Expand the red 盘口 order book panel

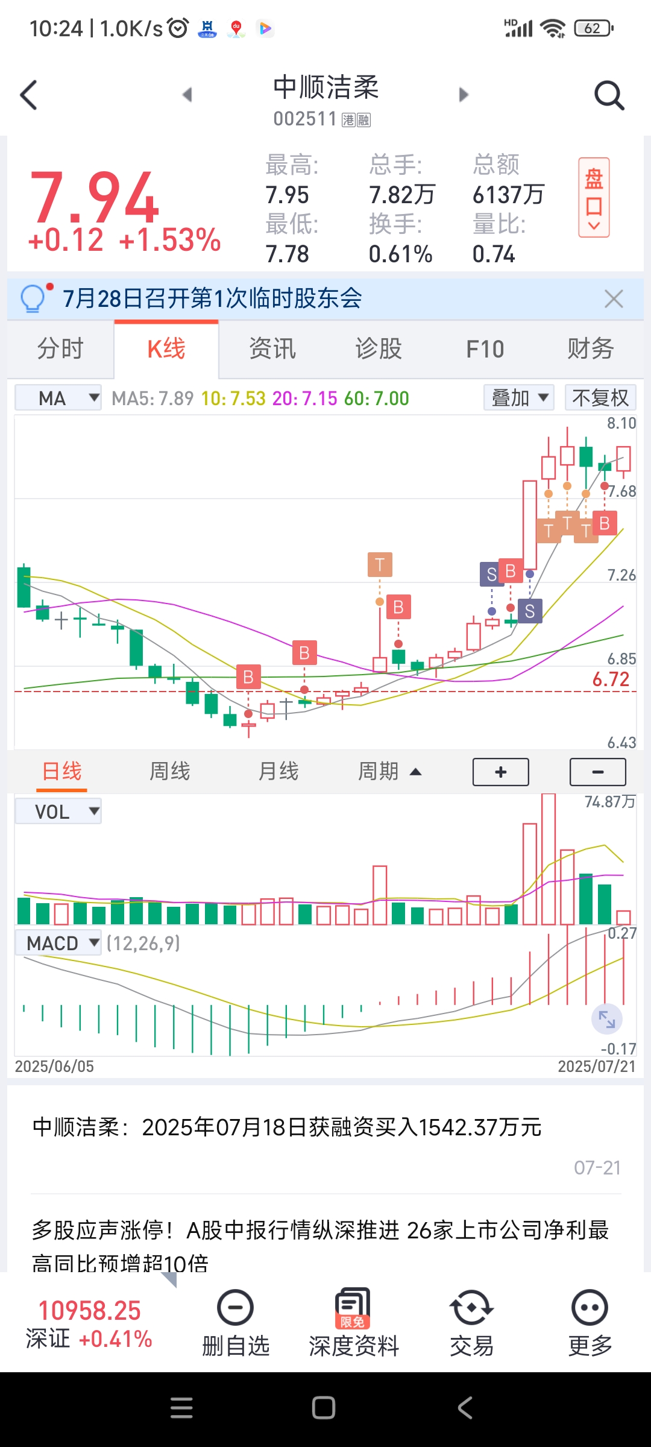(x=594, y=198)
